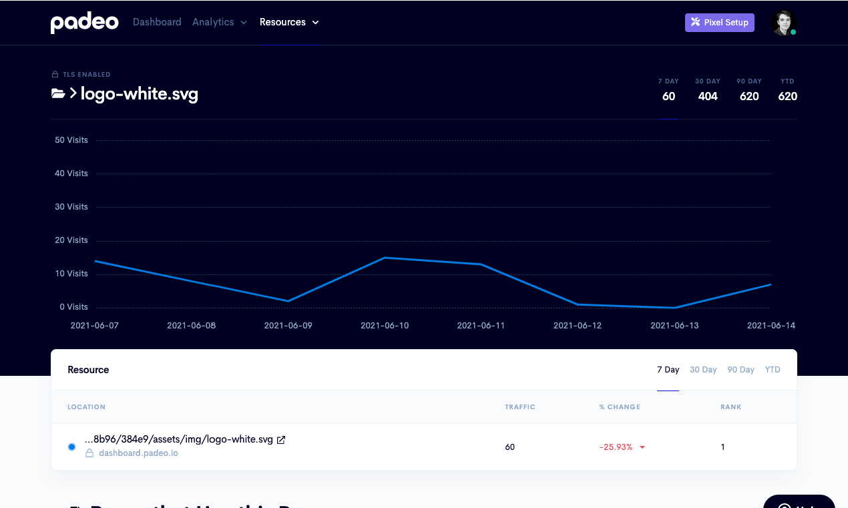Viewport: 848px width, 508px height.
Task: Go to the Dashboard nav item
Action: point(157,22)
